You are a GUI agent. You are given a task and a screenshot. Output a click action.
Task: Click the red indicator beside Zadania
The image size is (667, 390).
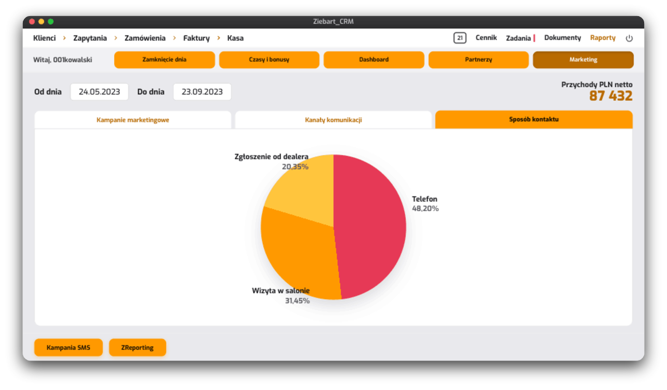click(x=535, y=38)
